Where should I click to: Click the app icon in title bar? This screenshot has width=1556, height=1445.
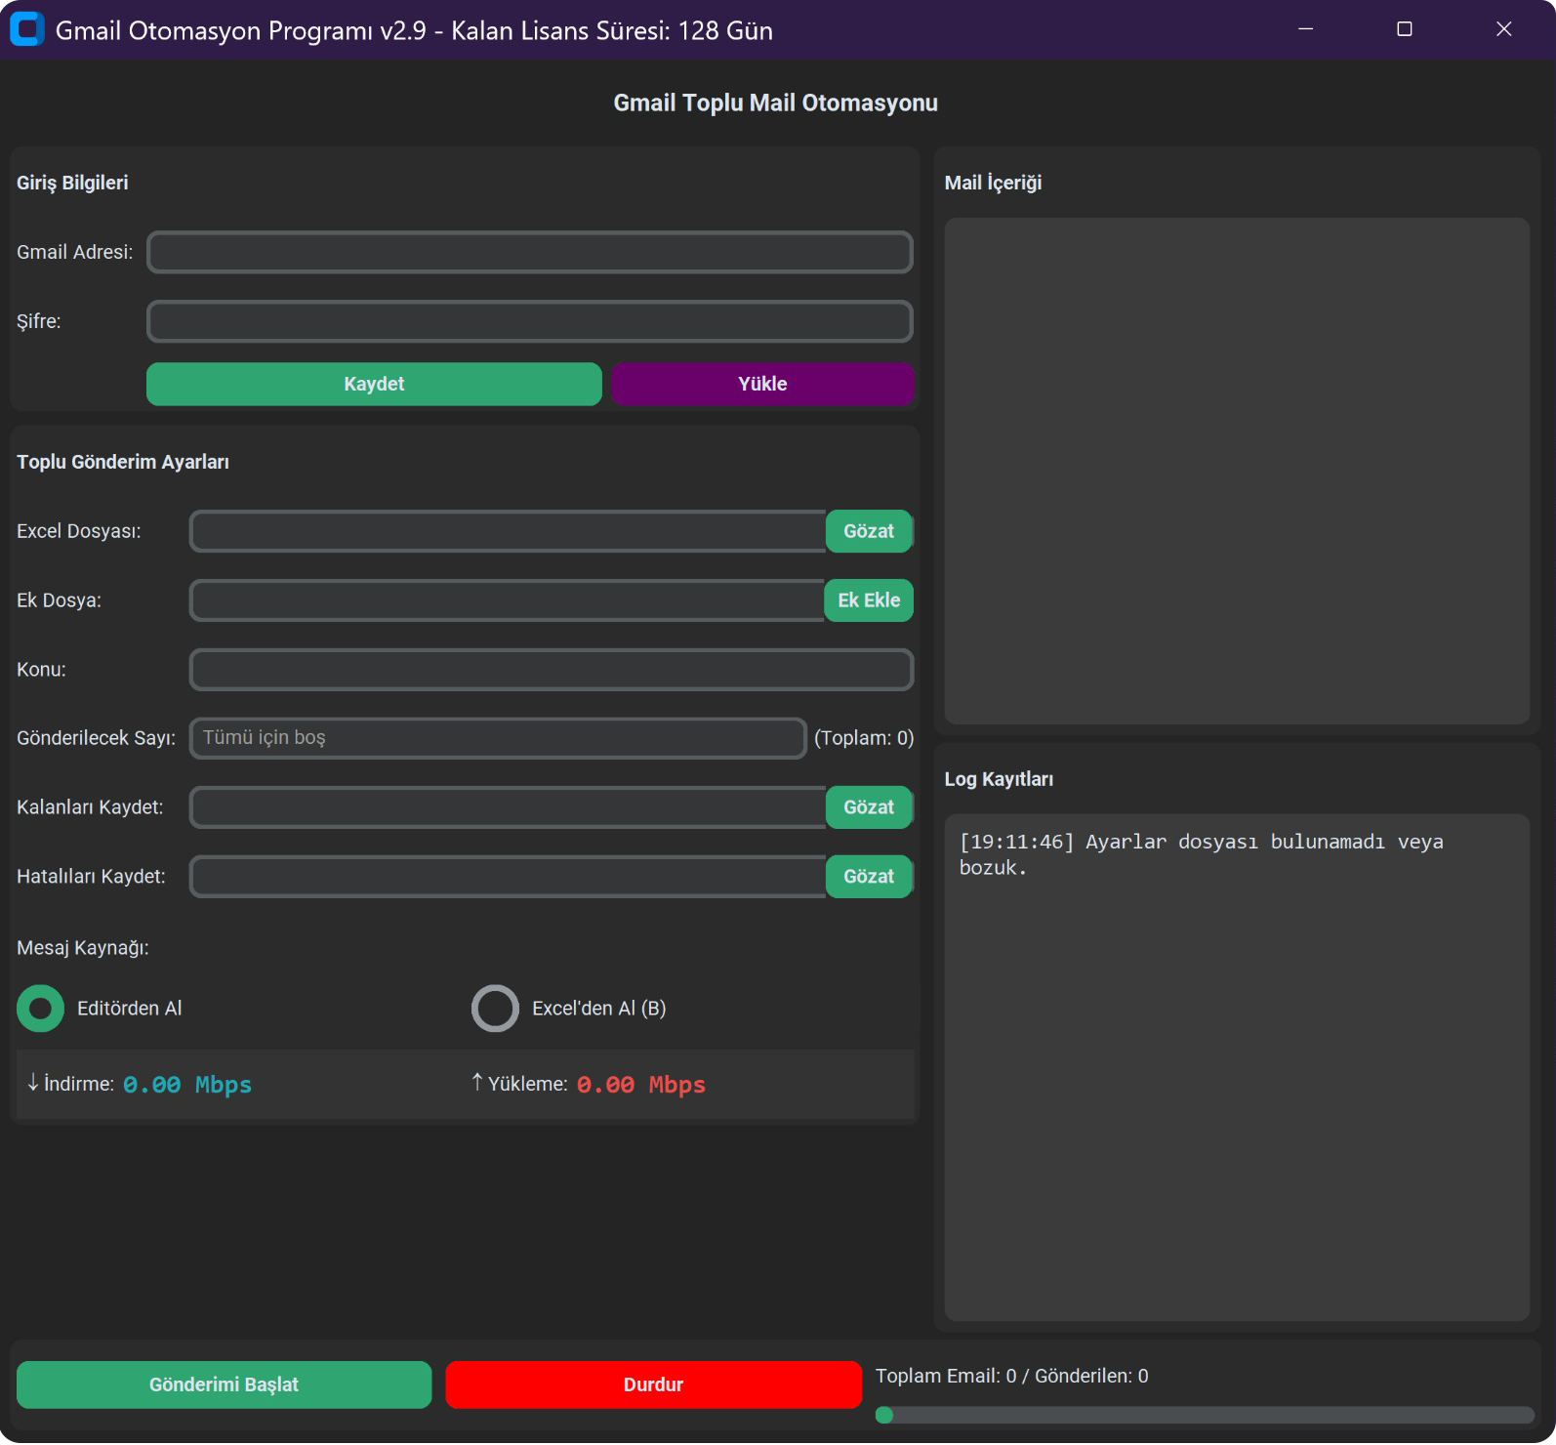(26, 29)
